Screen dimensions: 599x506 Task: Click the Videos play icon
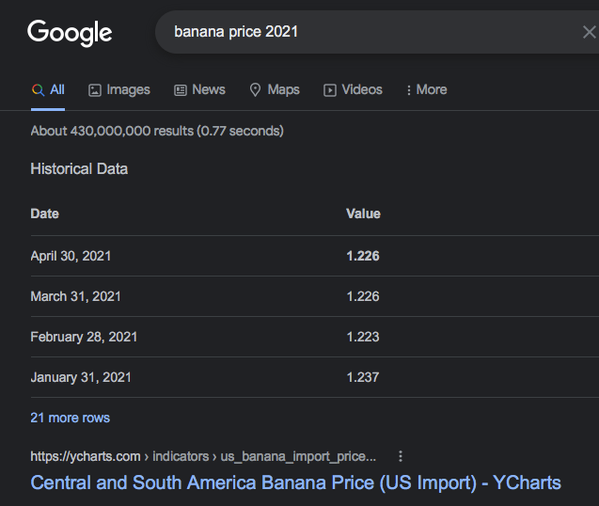330,90
